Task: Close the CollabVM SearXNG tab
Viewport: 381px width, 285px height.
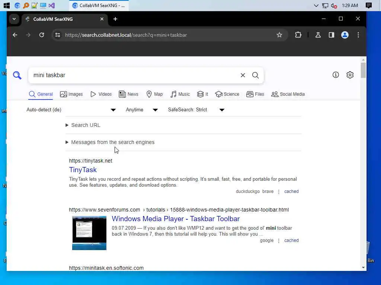Action: coord(102,19)
